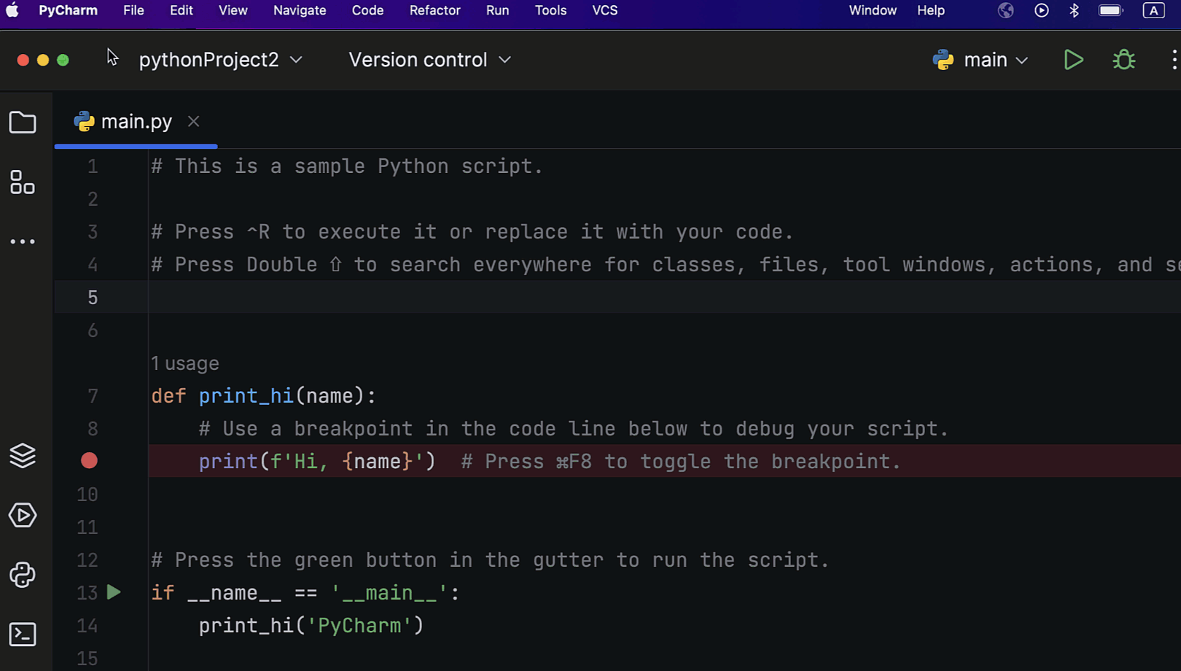Open the Python Console icon
This screenshot has width=1181, height=671.
click(x=23, y=575)
